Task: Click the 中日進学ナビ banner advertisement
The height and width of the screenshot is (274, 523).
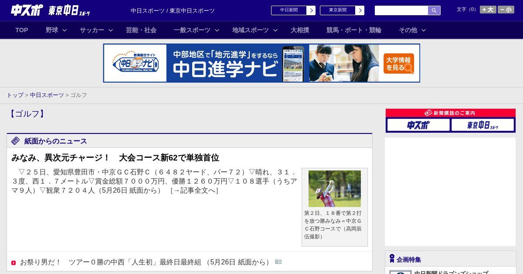Action: pos(261,63)
